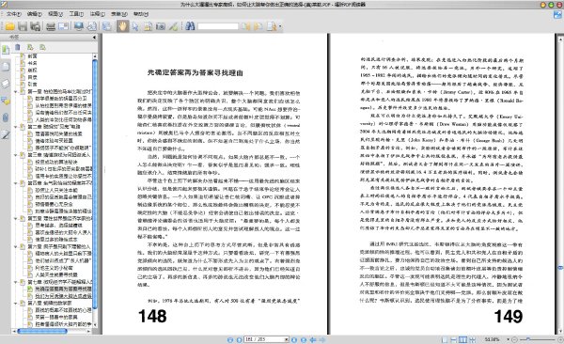This screenshot has width=564, height=344.
Task: Collapse the 第六章 bookmark node
Action: 16,246
